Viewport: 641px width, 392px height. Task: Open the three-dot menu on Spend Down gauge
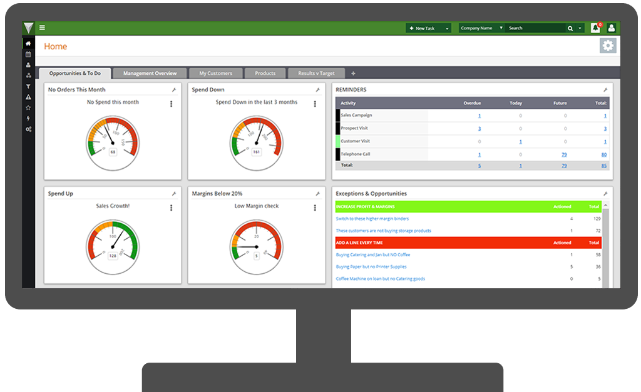(315, 104)
